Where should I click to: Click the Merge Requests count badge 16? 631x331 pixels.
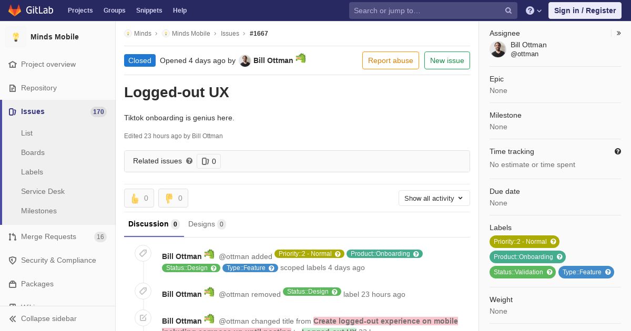pos(100,236)
